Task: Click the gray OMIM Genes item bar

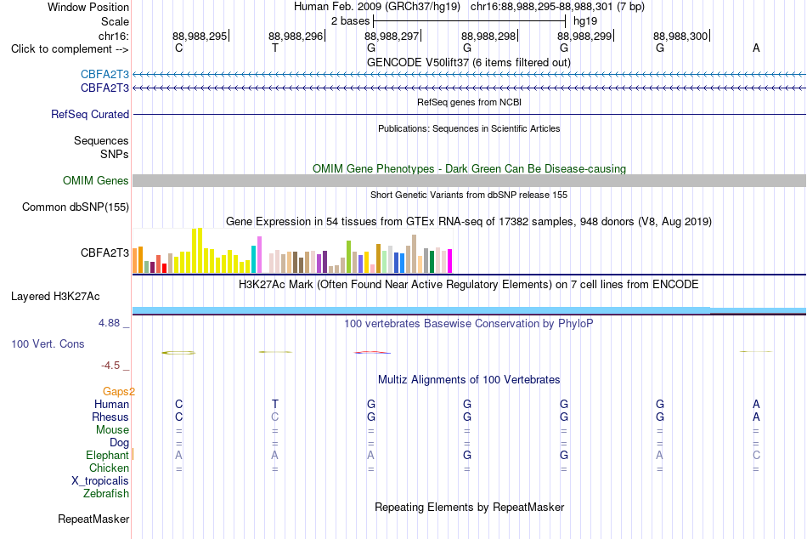Action: (469, 180)
